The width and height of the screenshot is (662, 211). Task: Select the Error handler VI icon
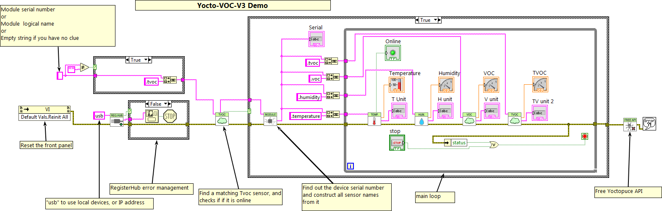pyautogui.click(x=649, y=123)
